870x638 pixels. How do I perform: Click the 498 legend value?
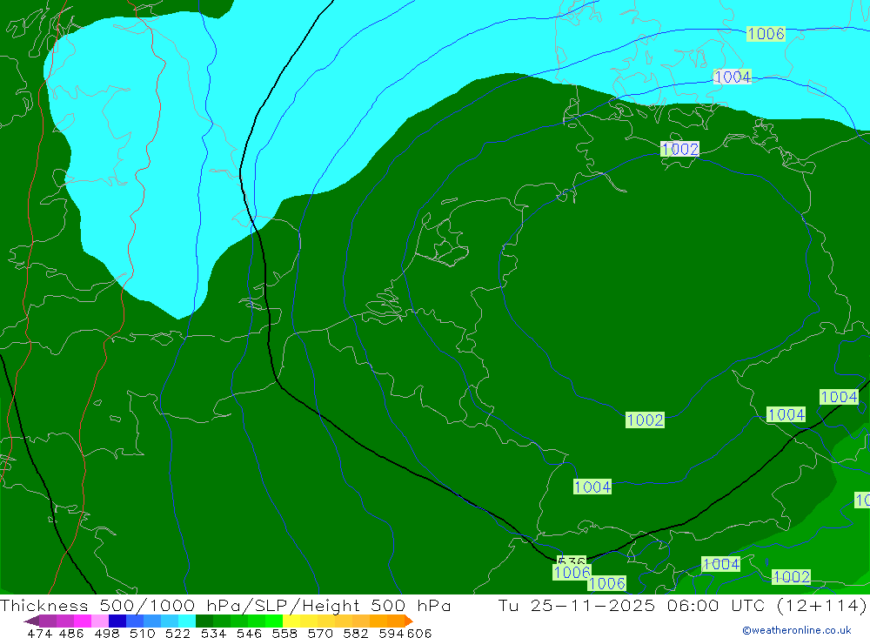point(106,633)
